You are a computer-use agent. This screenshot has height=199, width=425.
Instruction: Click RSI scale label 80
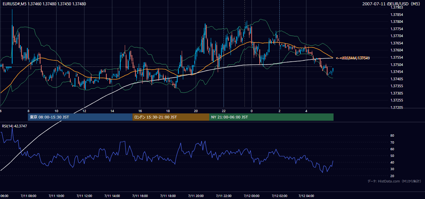point(392,136)
